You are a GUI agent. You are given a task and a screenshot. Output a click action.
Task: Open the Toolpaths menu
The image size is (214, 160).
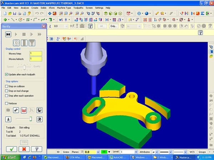tap(78, 8)
